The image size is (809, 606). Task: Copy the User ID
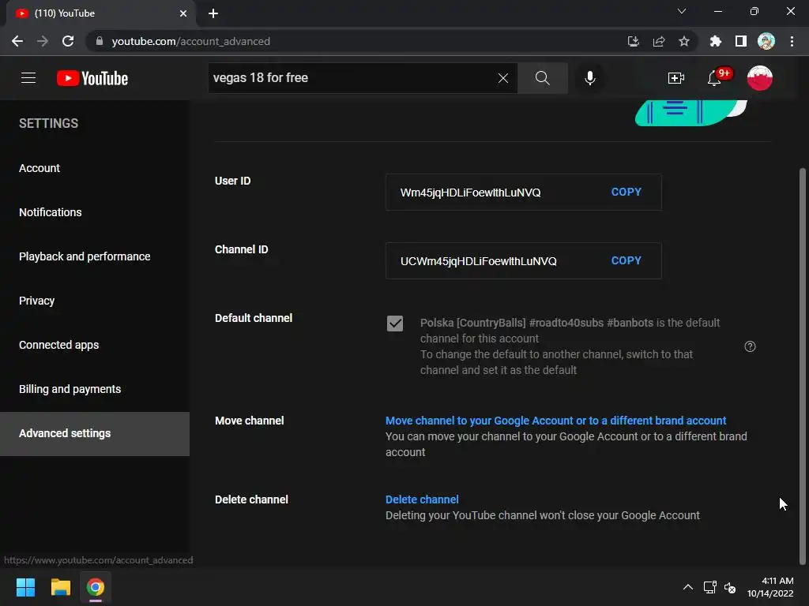(x=626, y=192)
